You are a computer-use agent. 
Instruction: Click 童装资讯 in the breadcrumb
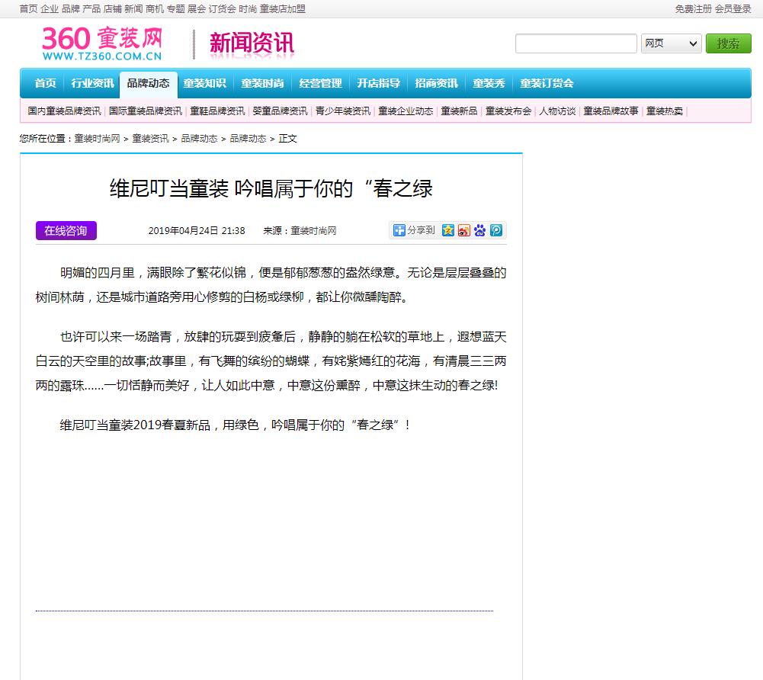150,139
